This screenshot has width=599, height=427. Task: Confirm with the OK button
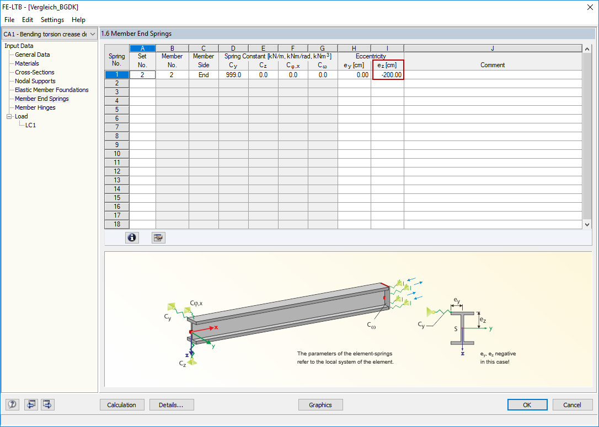pos(527,405)
